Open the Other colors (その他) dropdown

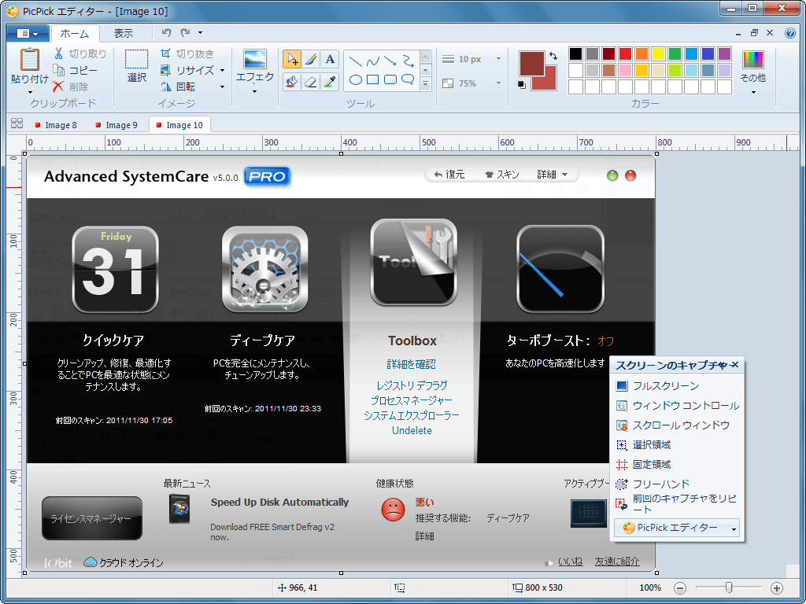753,93
